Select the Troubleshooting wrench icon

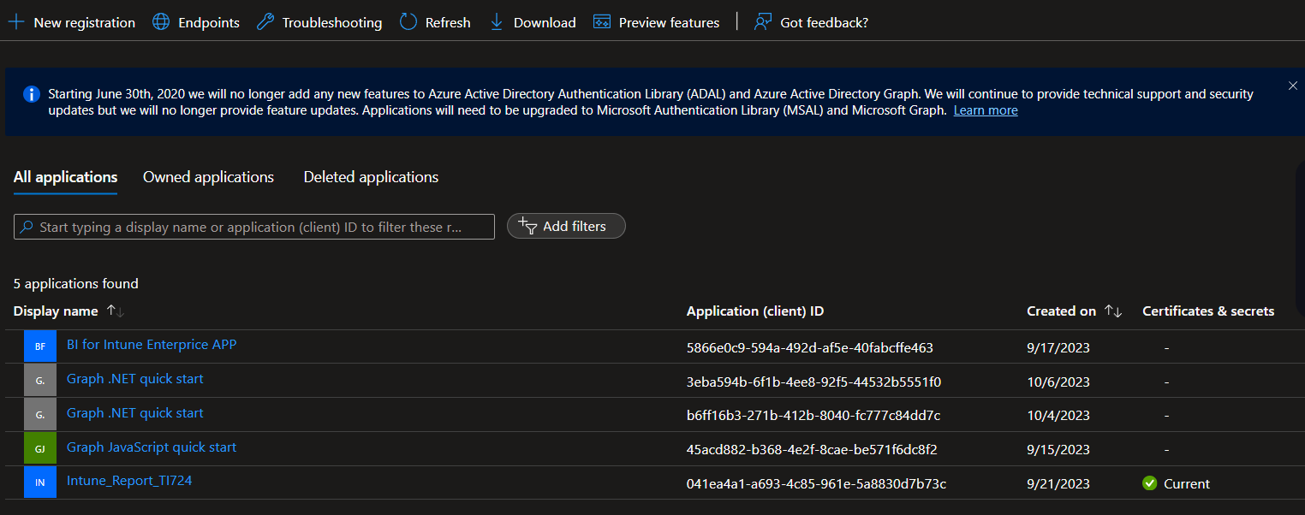[264, 21]
